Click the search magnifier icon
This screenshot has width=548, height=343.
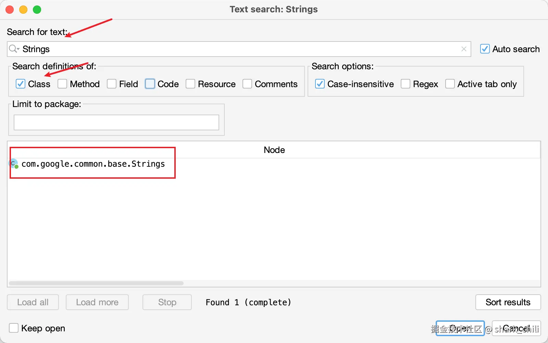tap(14, 49)
